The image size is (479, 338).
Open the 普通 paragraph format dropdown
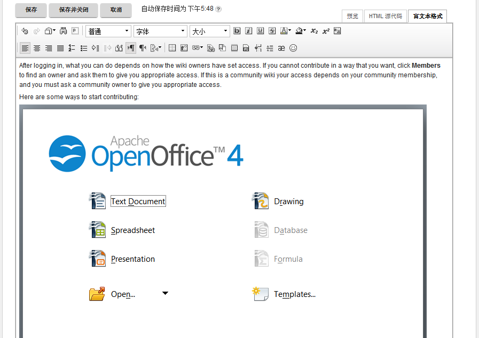(x=108, y=31)
